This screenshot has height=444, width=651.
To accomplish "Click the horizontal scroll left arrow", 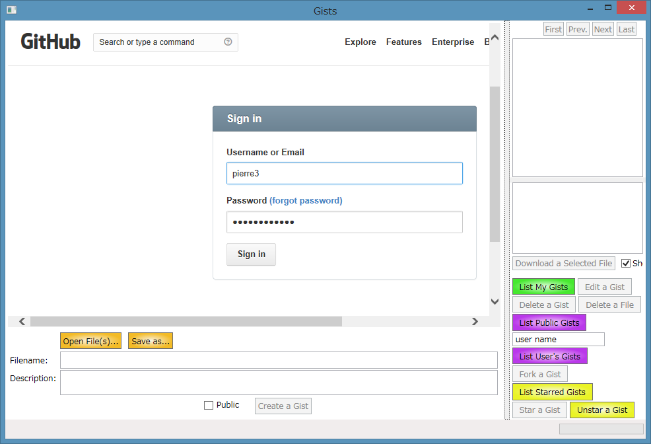I will (x=22, y=321).
